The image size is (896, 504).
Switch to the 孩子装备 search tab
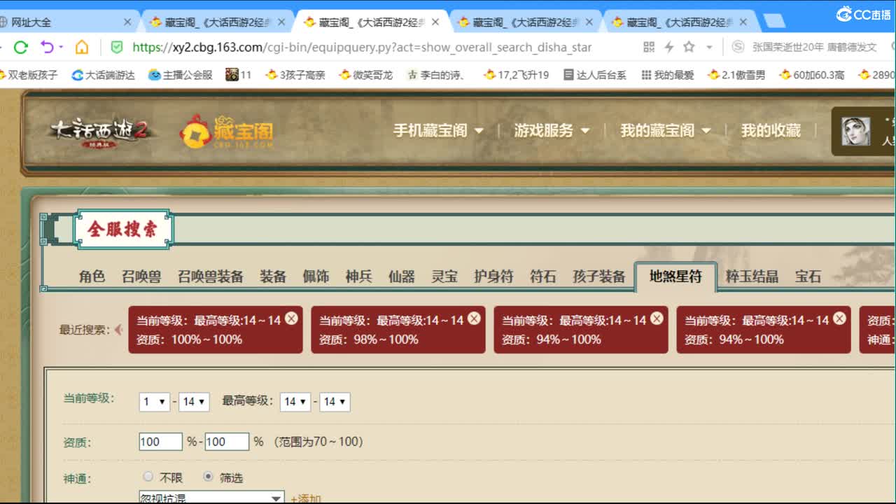coord(598,276)
